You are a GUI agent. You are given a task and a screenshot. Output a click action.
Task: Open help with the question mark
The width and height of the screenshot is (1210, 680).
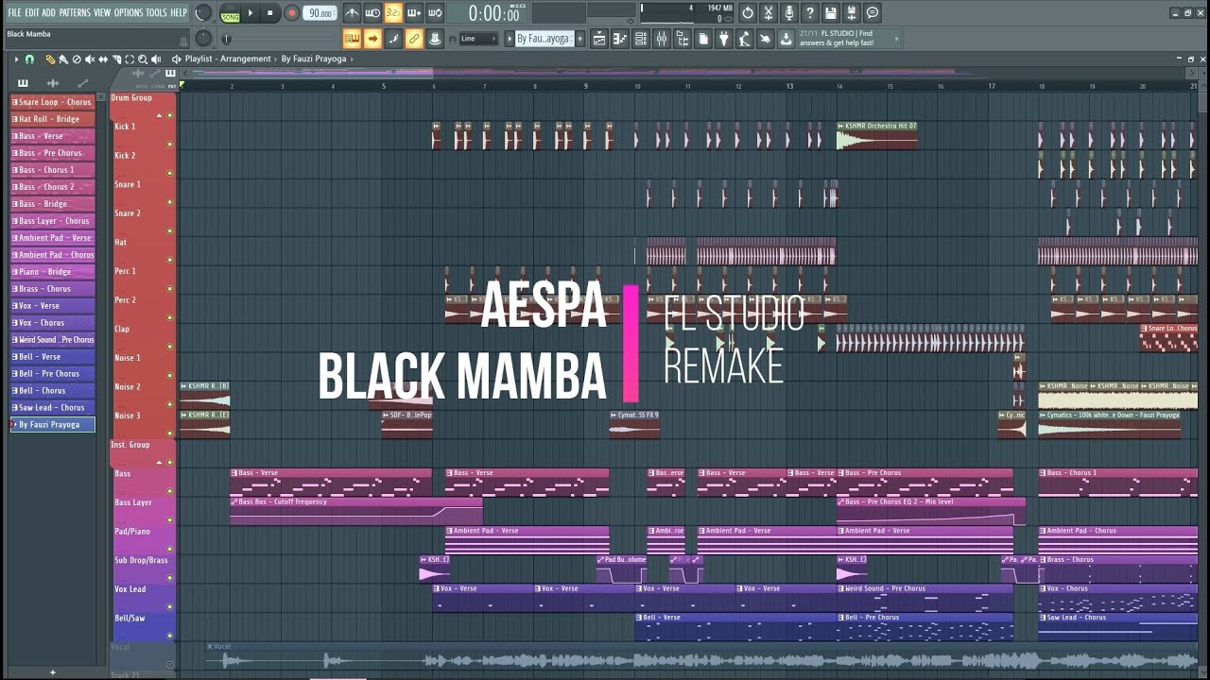pyautogui.click(x=810, y=13)
